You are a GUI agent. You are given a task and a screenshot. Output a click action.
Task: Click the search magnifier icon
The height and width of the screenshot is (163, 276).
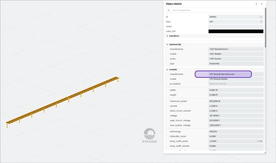click(x=168, y=10)
